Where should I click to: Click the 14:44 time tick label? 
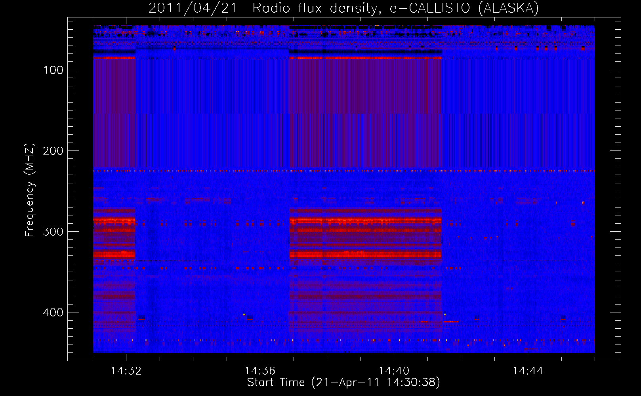coord(528,371)
